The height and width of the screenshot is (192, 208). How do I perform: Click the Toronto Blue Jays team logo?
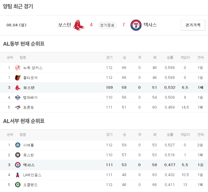pos(18,108)
